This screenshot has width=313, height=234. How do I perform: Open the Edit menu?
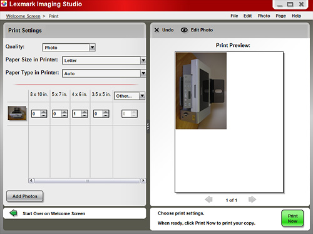point(247,16)
